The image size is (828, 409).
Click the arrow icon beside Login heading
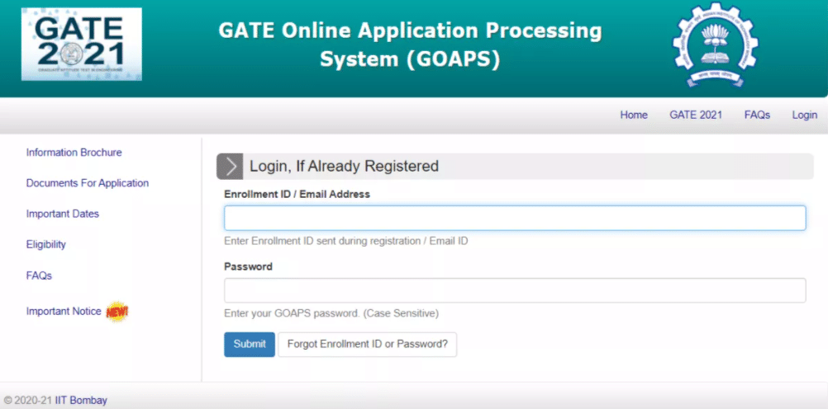(x=230, y=167)
